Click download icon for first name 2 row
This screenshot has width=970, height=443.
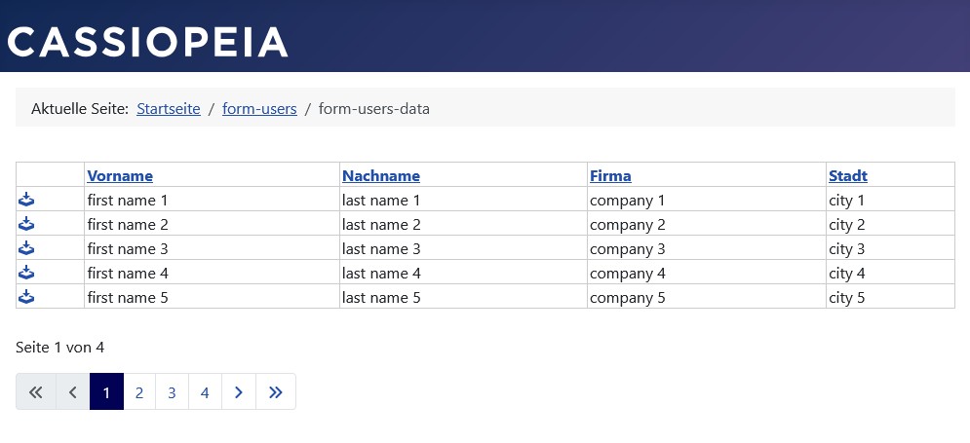coord(26,224)
